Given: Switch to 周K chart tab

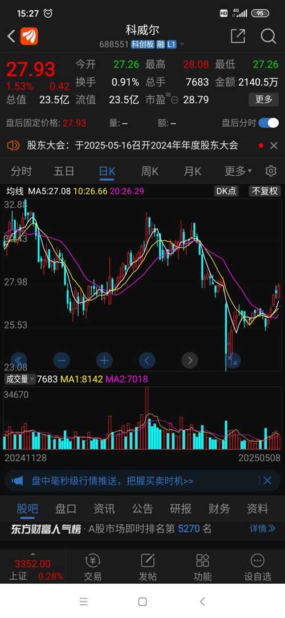Looking at the screenshot, I should pyautogui.click(x=149, y=171).
